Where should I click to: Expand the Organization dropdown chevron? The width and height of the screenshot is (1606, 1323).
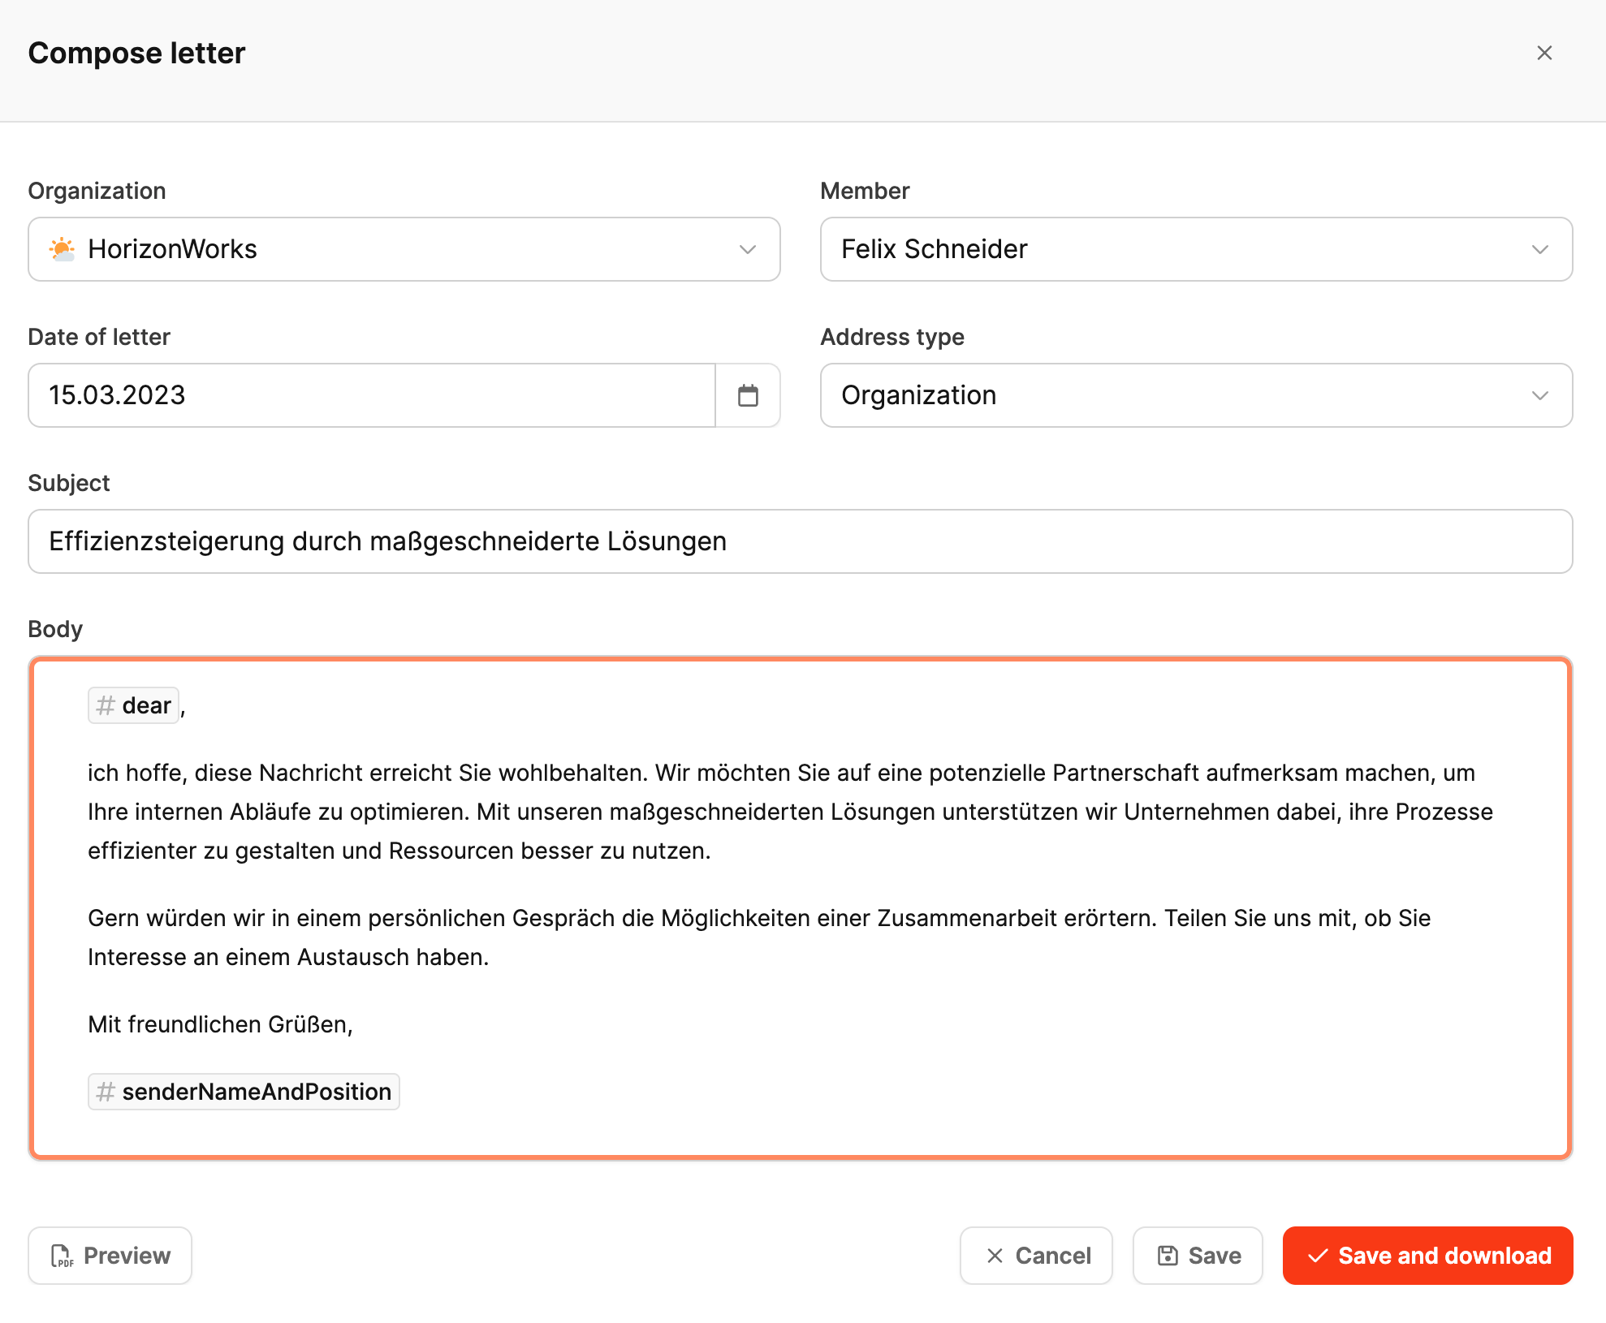click(748, 249)
